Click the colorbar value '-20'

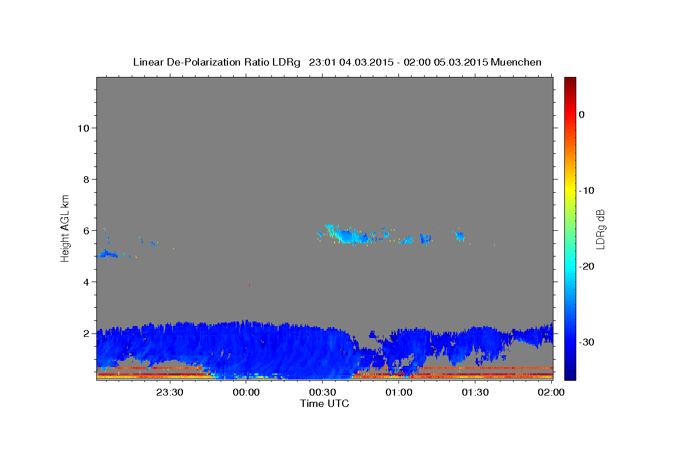[587, 266]
